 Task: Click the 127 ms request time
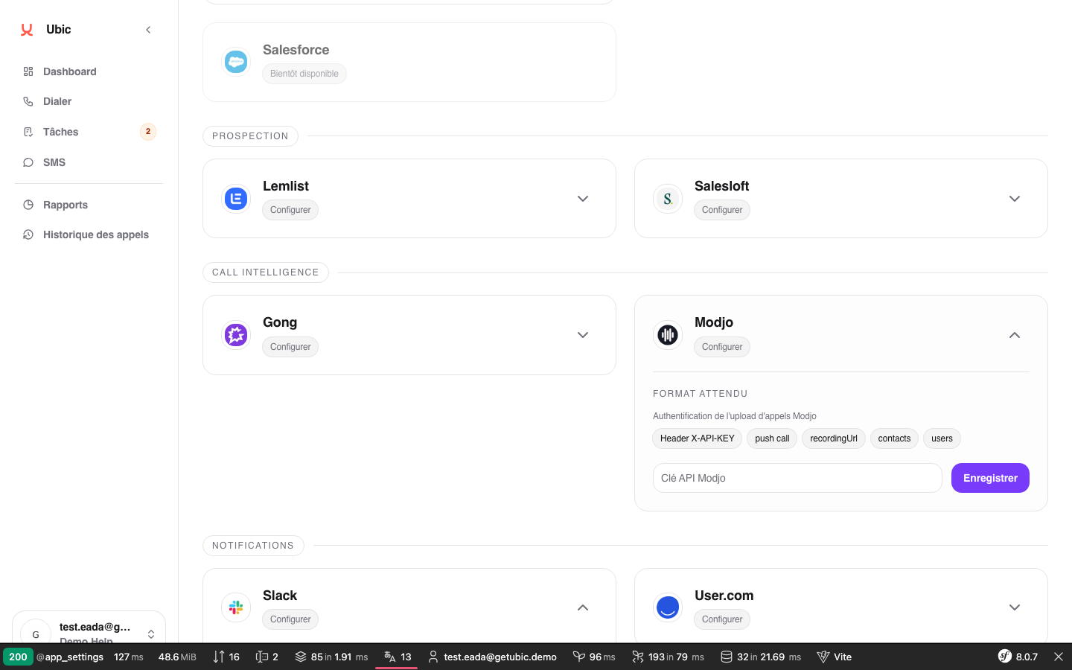tap(129, 657)
